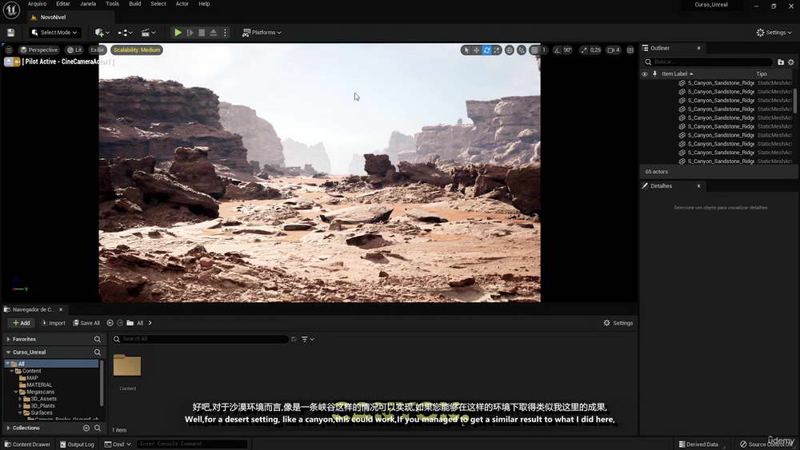Open the Content Browser filter dropdown
The image size is (800, 450).
coord(308,340)
